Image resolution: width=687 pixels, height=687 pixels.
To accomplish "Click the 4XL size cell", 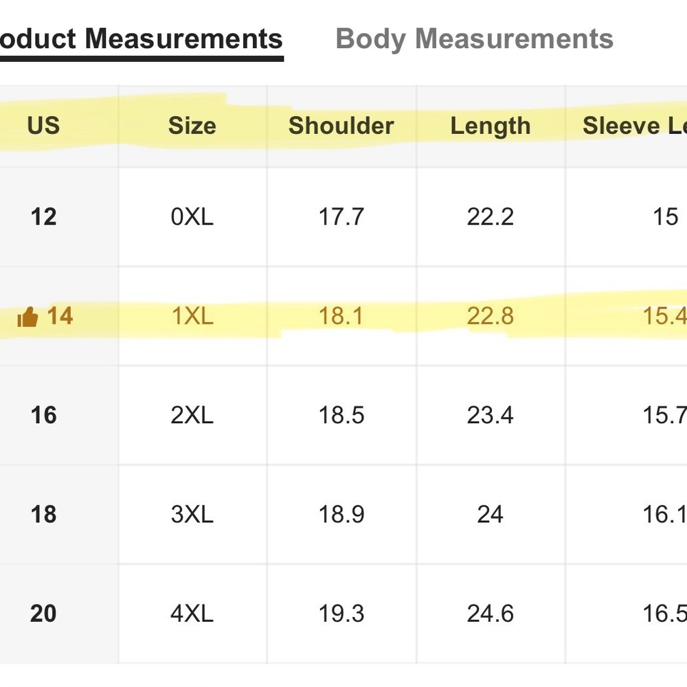I will (192, 613).
